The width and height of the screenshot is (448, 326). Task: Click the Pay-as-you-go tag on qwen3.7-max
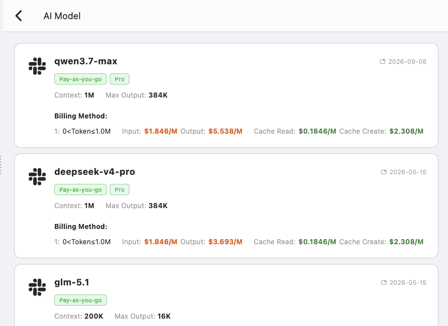81,79
